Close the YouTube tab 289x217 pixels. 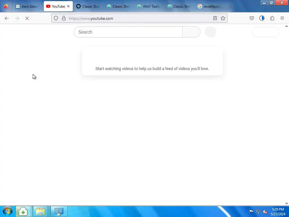pos(68,6)
